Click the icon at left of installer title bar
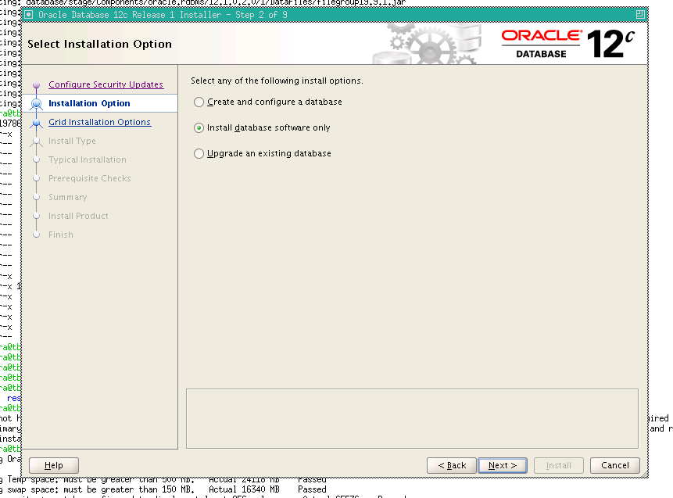The image size is (673, 498). [29, 14]
